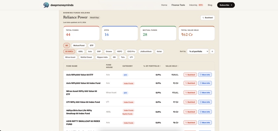Screen dimensions: 278x131
Task: Backtest Axis Nifty500 Value 50 Index Fund
Action: coord(190,83)
